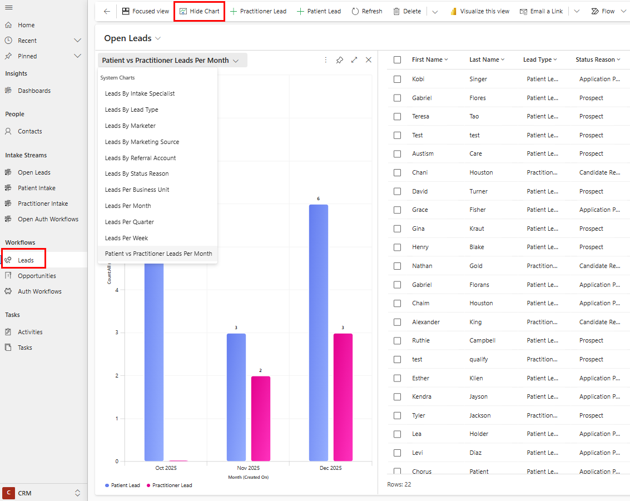Image resolution: width=630 pixels, height=501 pixels.
Task: Click the hamburger menu icon in sidebar
Action: click(x=9, y=7)
